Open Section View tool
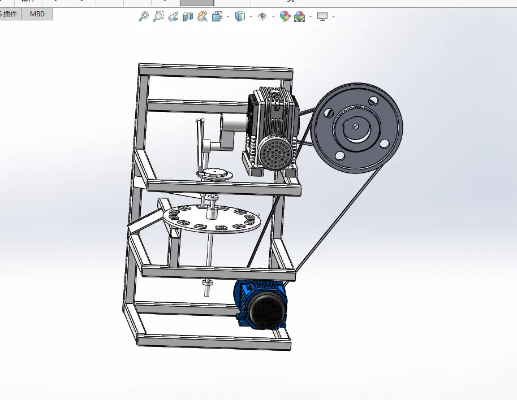The image size is (517, 400). pyautogui.click(x=188, y=16)
